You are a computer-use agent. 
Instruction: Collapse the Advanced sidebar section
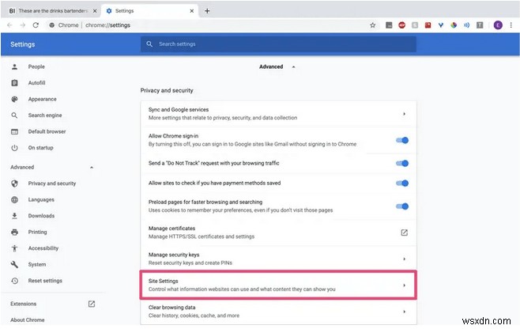[92, 168]
